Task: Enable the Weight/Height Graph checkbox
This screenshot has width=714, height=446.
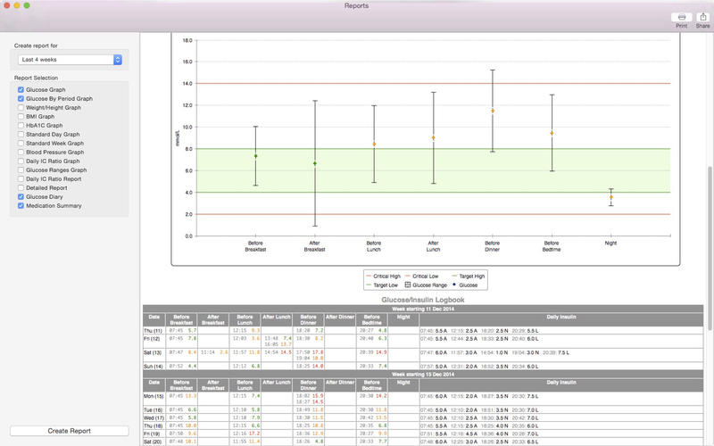Action: click(21, 108)
